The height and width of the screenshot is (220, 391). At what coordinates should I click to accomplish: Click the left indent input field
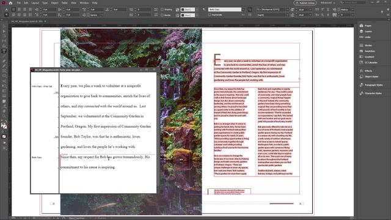point(49,10)
